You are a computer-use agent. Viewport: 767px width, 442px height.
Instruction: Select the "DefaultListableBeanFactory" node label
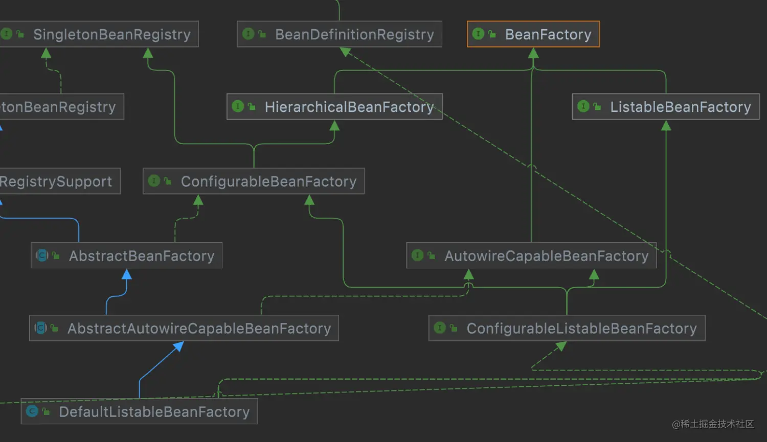(154, 411)
